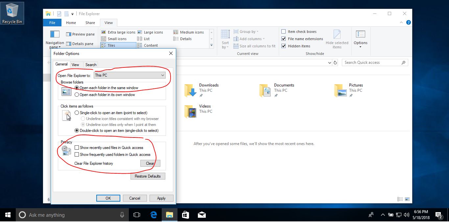449x222 pixels.
Task: Switch to large thumbnails view in status bar
Action: (407, 199)
